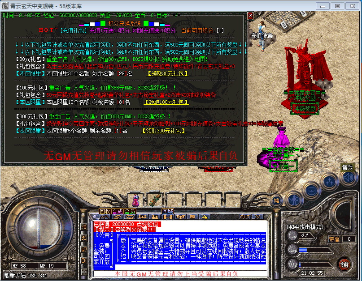Click the guild chat channel icon on the left
Image resolution: width=362 pixels, height=281 pixels.
tap(84, 249)
